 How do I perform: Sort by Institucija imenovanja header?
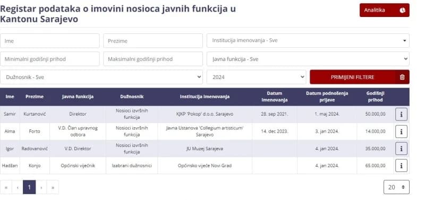point(205,97)
